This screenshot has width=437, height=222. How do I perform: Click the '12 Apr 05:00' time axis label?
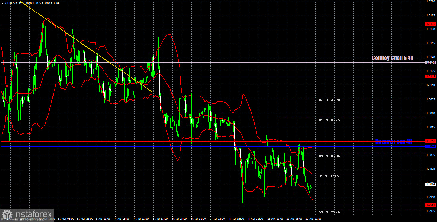pos(294,219)
